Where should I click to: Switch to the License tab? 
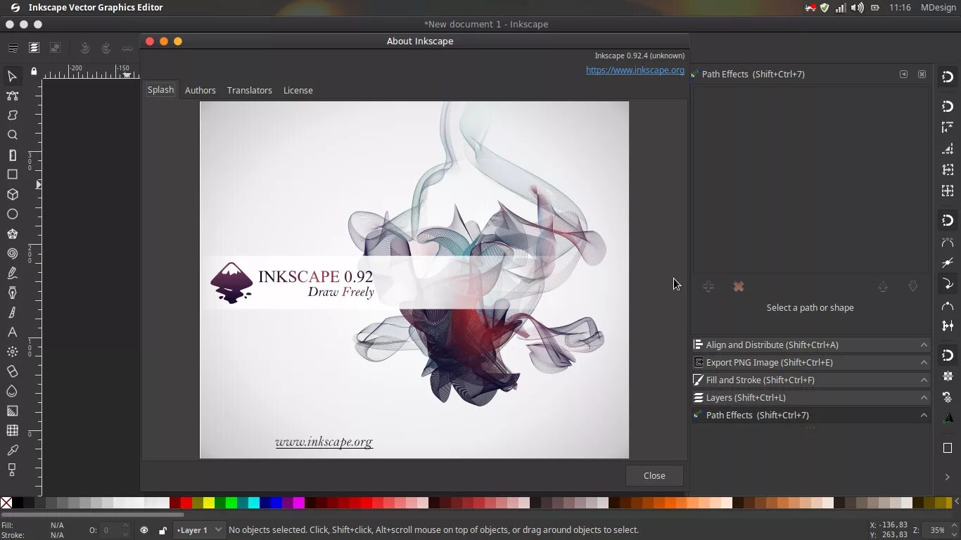point(298,90)
